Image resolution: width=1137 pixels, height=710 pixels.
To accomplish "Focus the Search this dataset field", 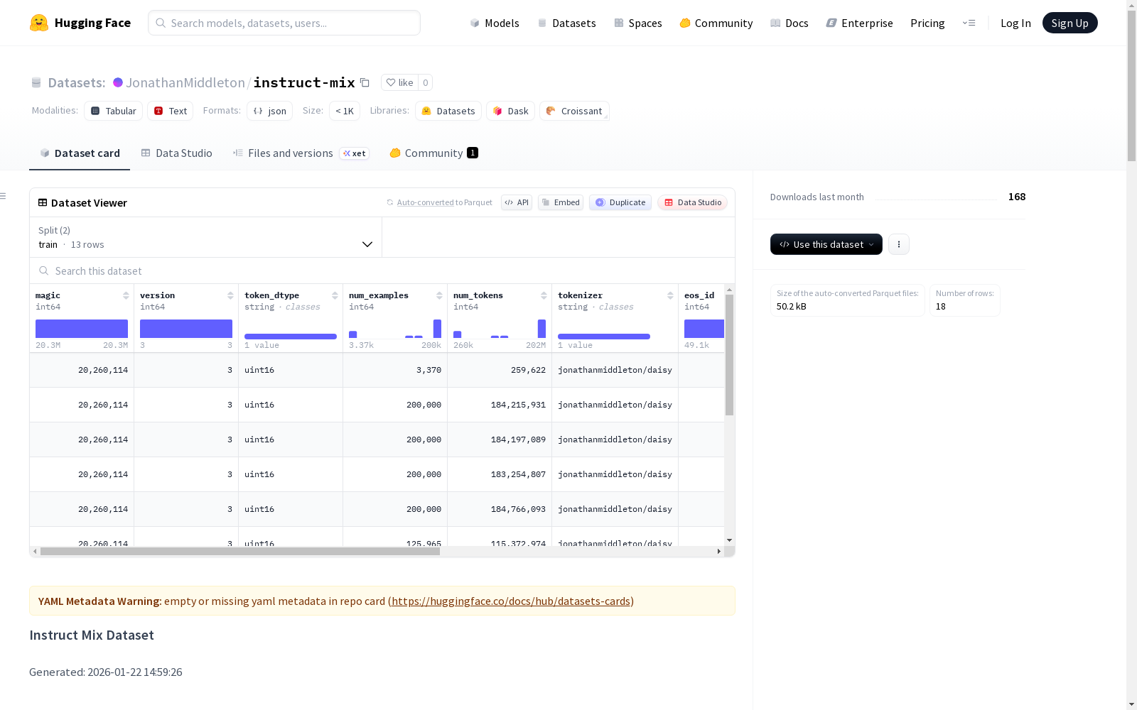I will click(x=382, y=271).
